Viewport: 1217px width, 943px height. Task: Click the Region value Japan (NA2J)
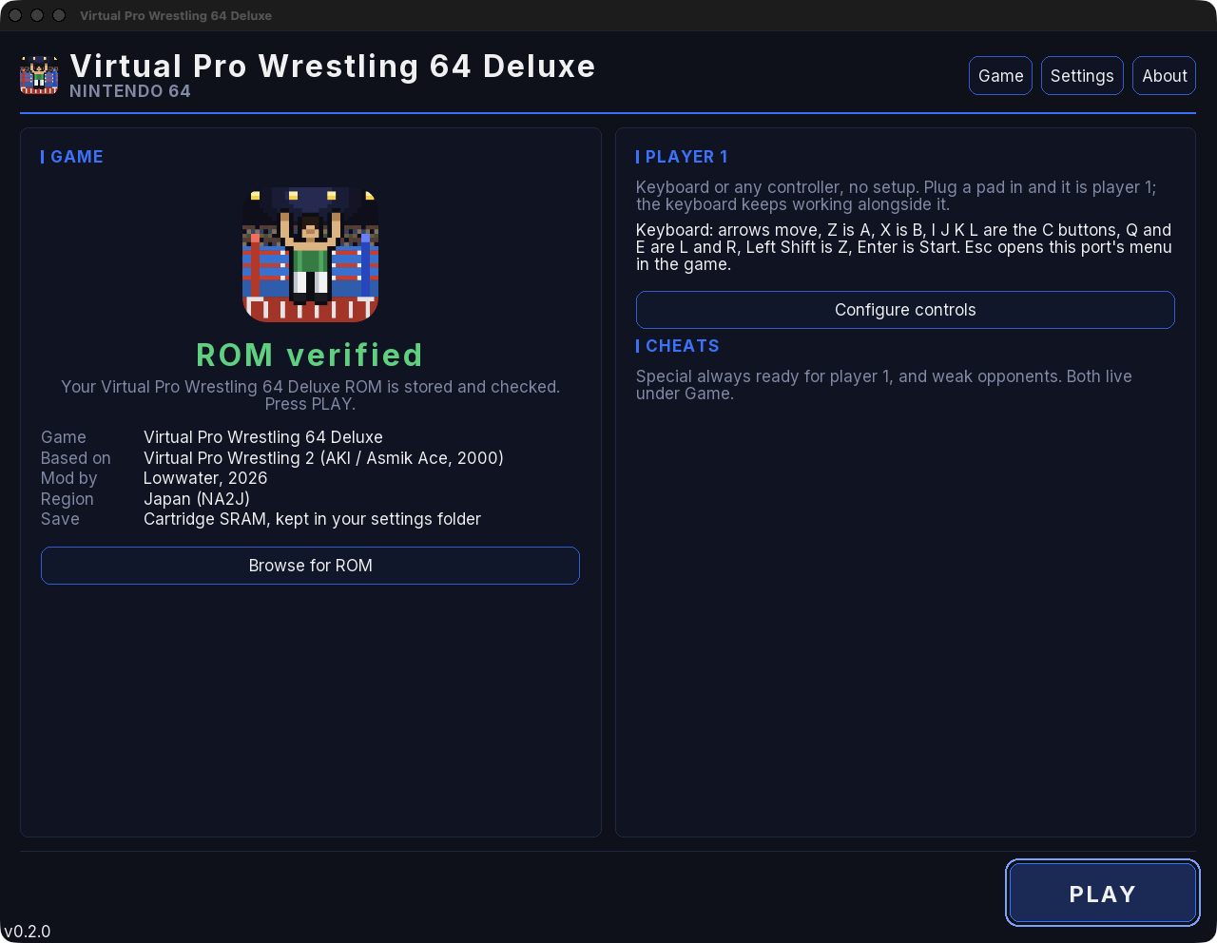pyautogui.click(x=197, y=499)
